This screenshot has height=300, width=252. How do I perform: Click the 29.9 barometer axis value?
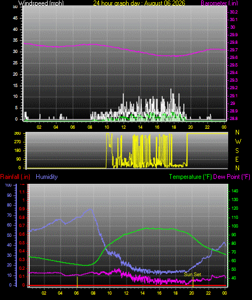[234, 35]
